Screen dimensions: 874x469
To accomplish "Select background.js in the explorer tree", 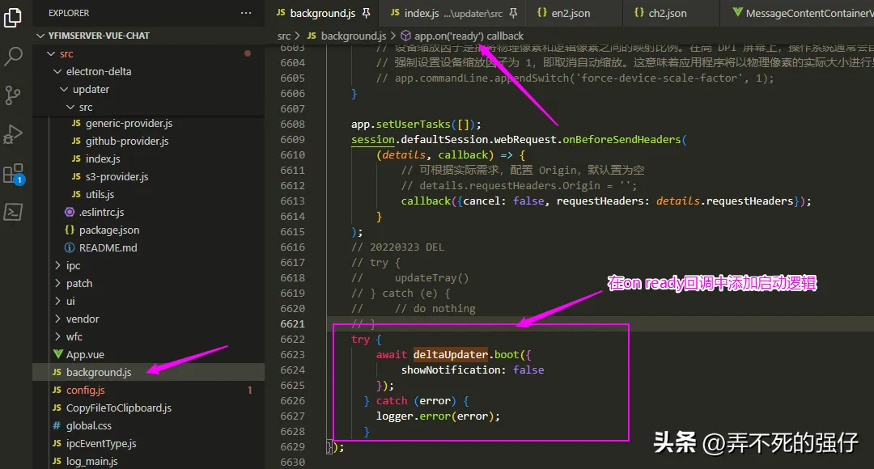I will click(x=148, y=372).
